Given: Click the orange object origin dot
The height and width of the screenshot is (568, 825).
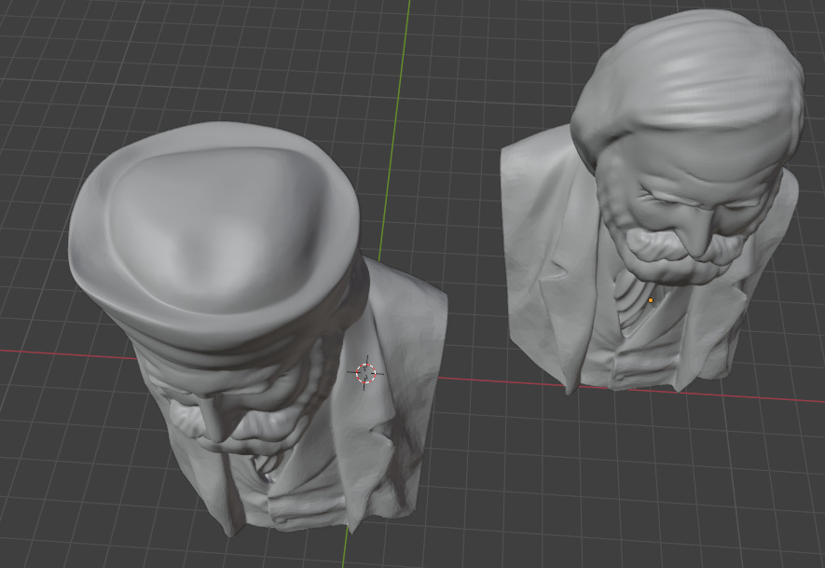Looking at the screenshot, I should (x=651, y=300).
